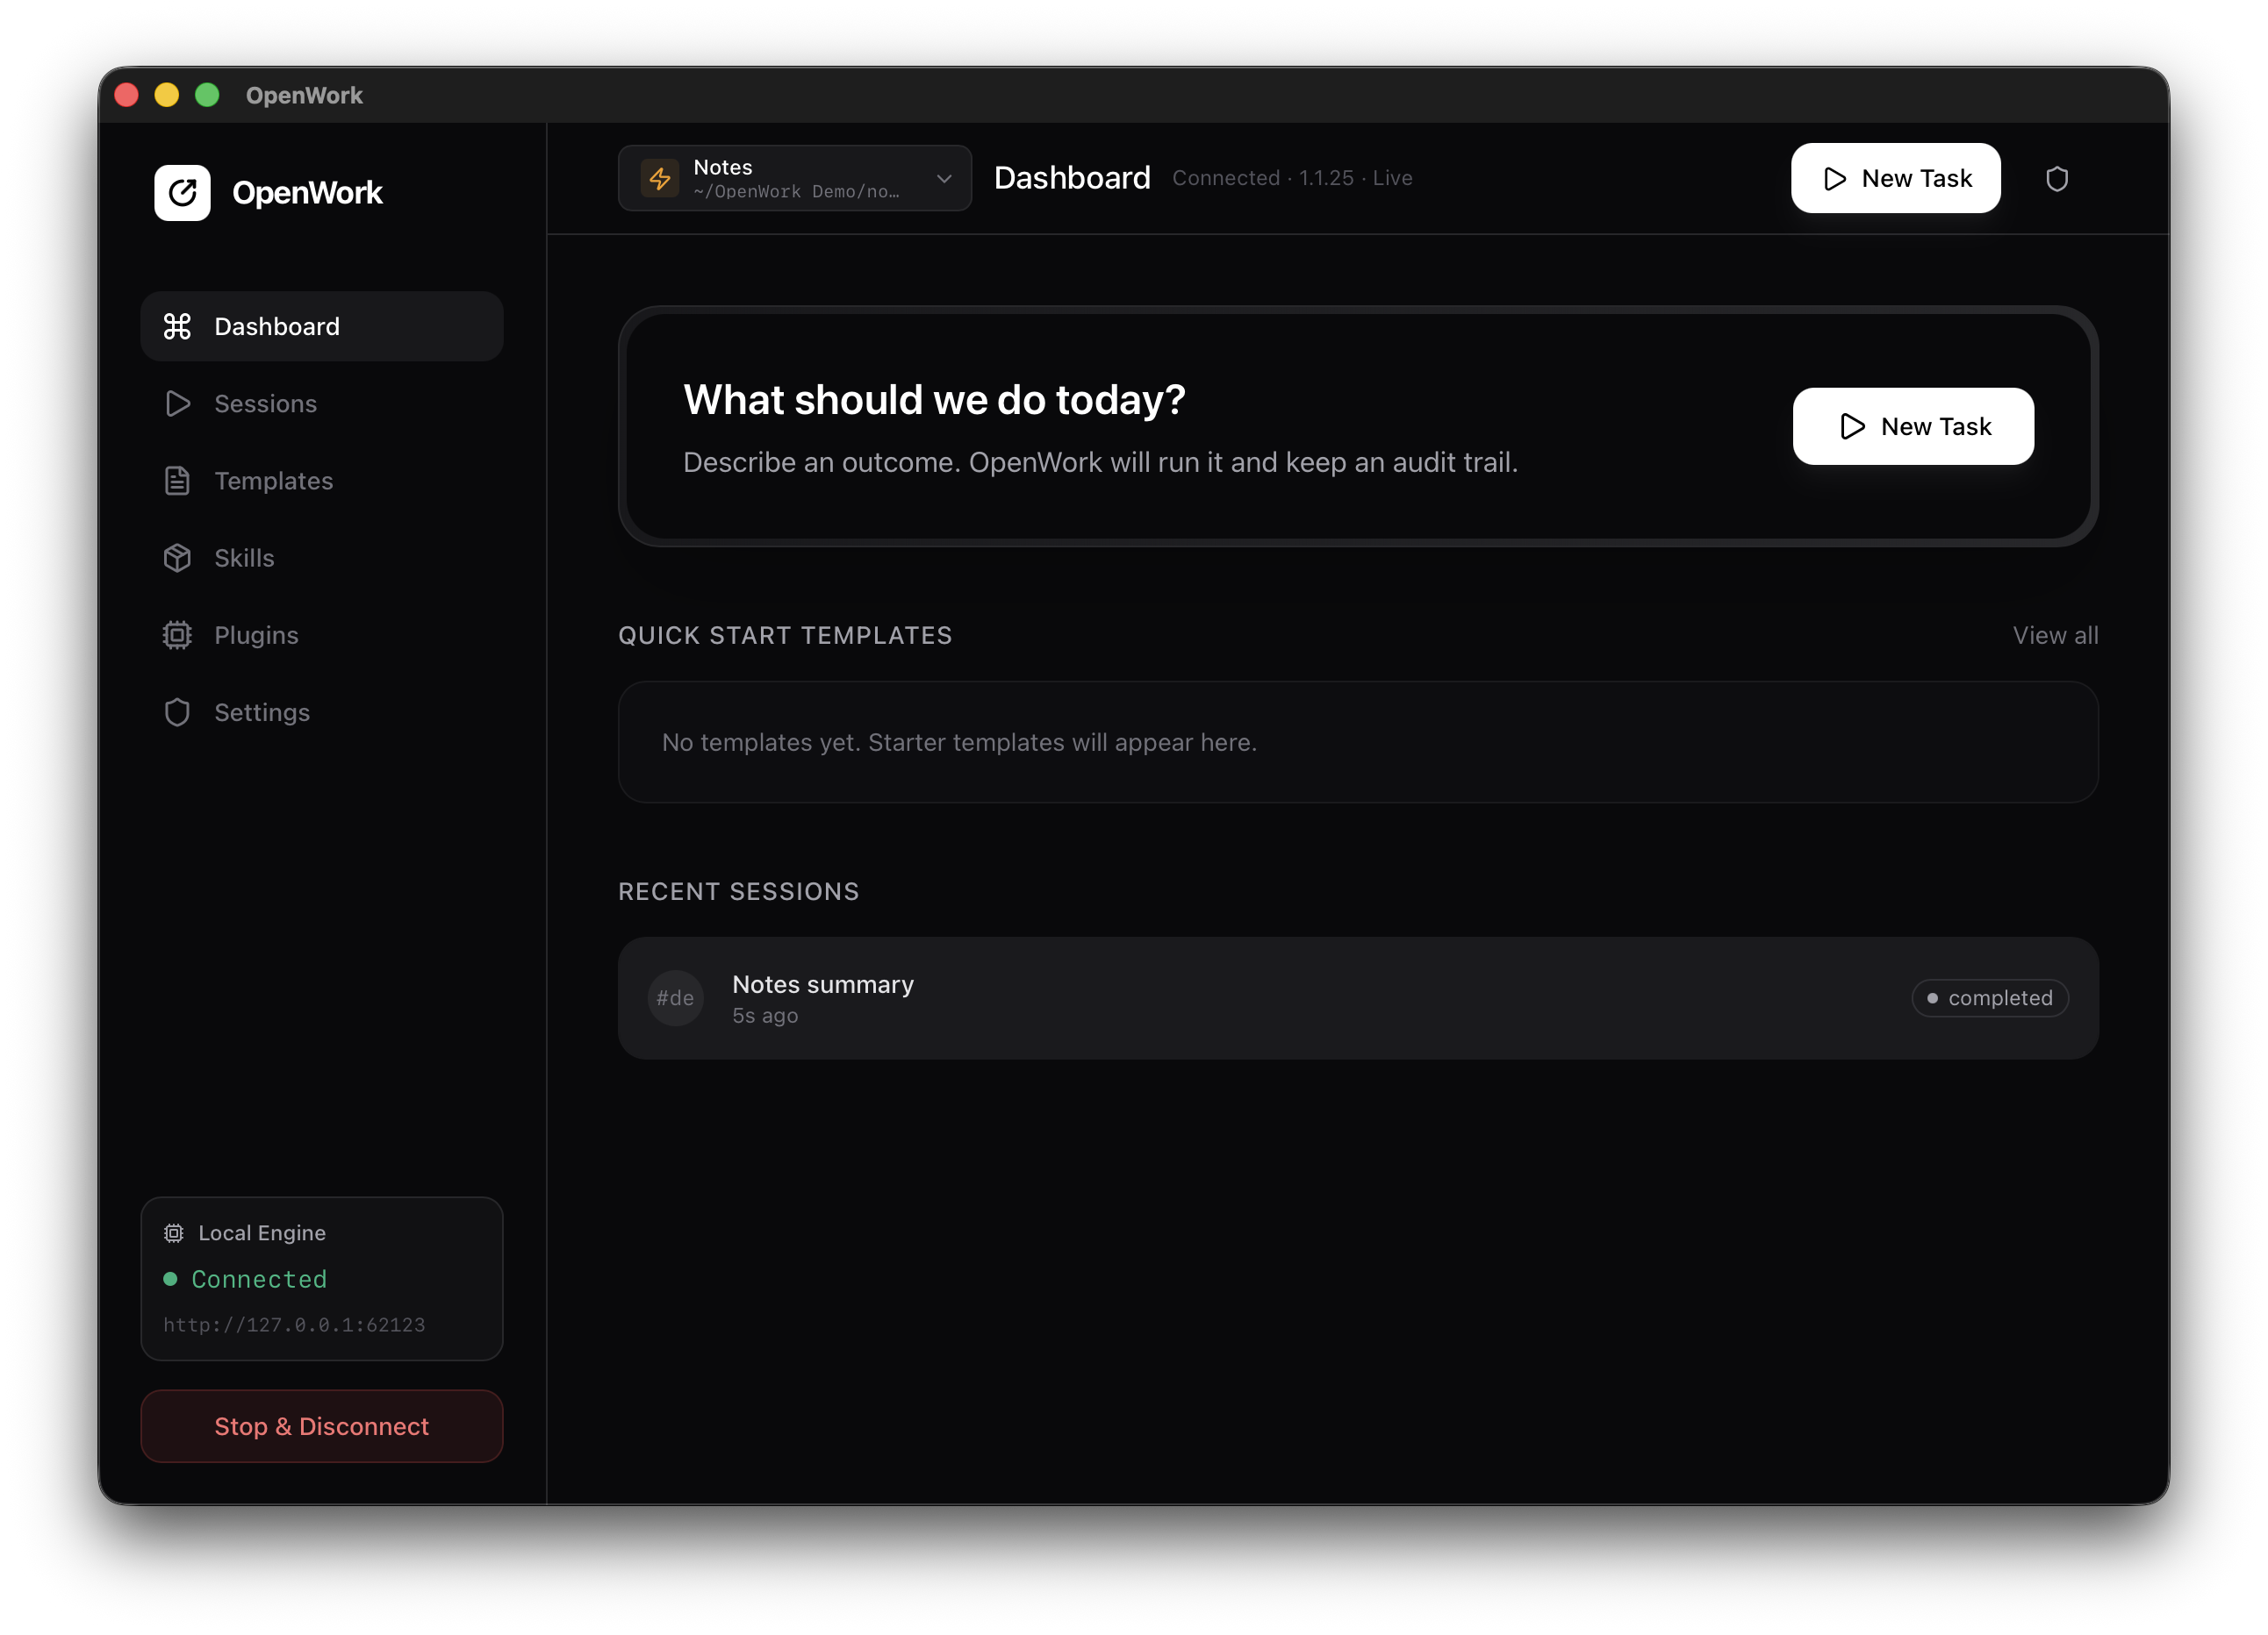Click the New Task header button

1895,178
